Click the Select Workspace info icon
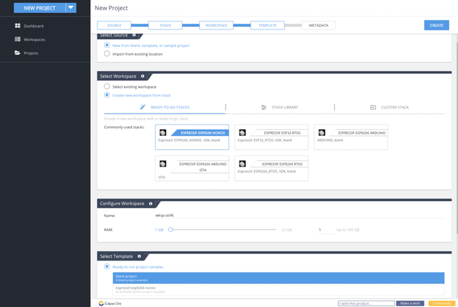Image resolution: width=458 pixels, height=307 pixels. click(143, 76)
